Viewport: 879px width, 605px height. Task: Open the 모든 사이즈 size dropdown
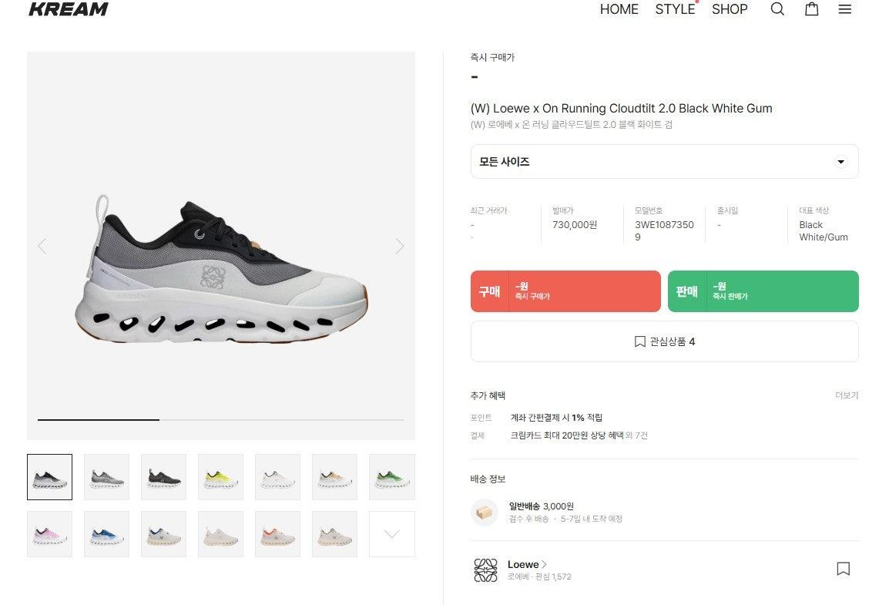[x=664, y=162]
